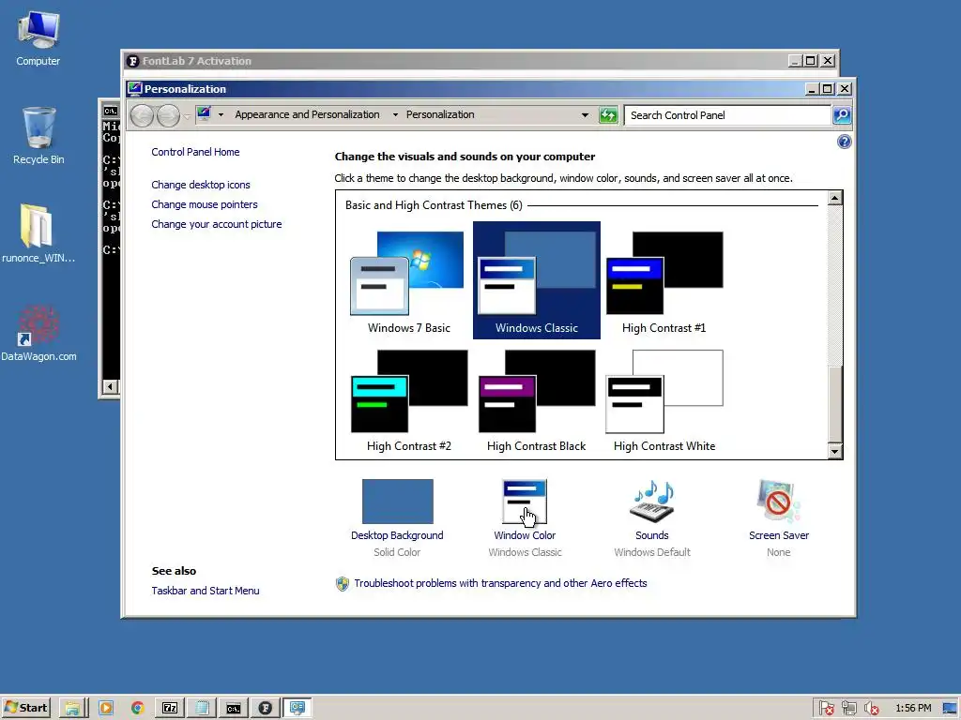The image size is (961, 720).
Task: Open Help via the blue question mark
Action: (844, 142)
